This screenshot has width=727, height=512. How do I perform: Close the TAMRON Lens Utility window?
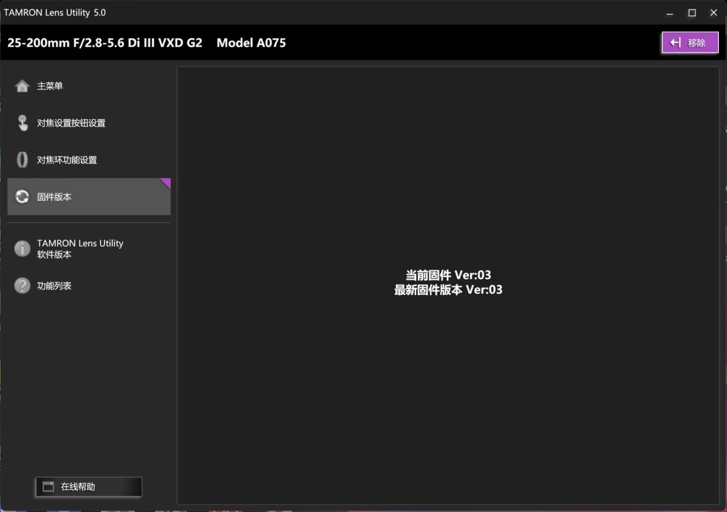click(714, 13)
